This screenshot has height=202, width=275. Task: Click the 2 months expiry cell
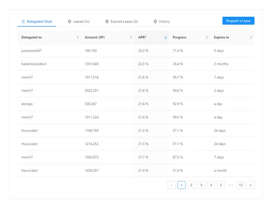tap(221, 64)
